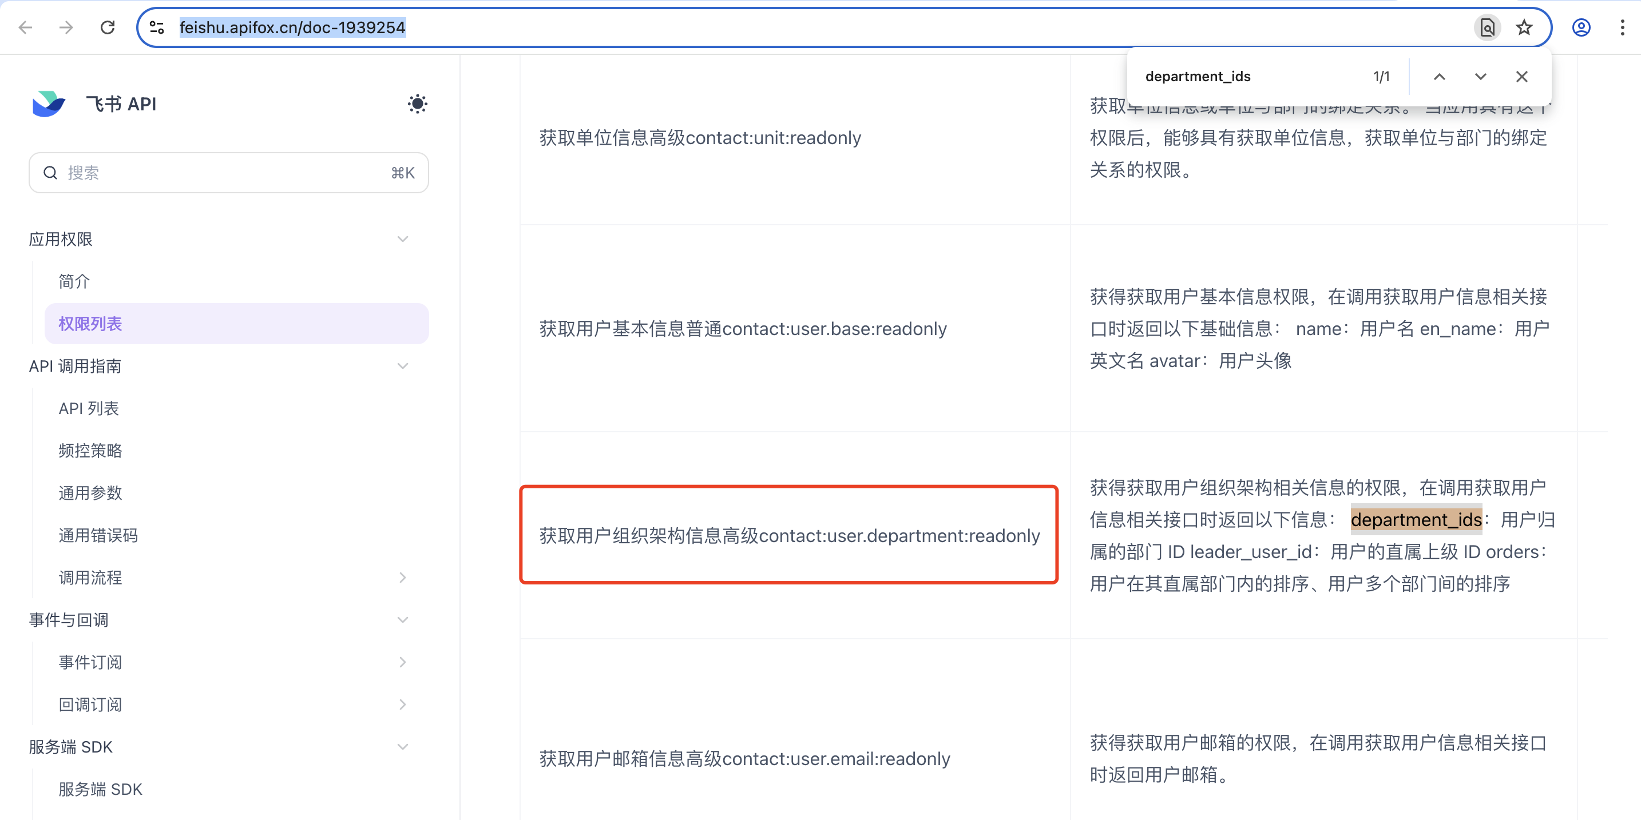Viewport: 1641px width, 820px height.
Task: Open the 简介 page
Action: tap(74, 281)
